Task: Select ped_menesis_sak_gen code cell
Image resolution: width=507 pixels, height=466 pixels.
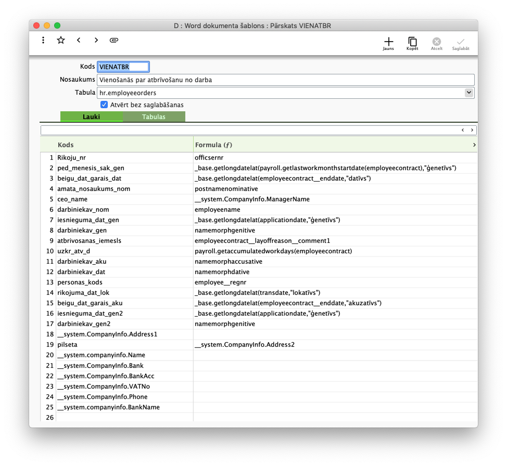Action: (124, 168)
